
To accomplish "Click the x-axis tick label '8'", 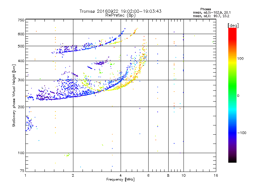I will click(x=168, y=175).
